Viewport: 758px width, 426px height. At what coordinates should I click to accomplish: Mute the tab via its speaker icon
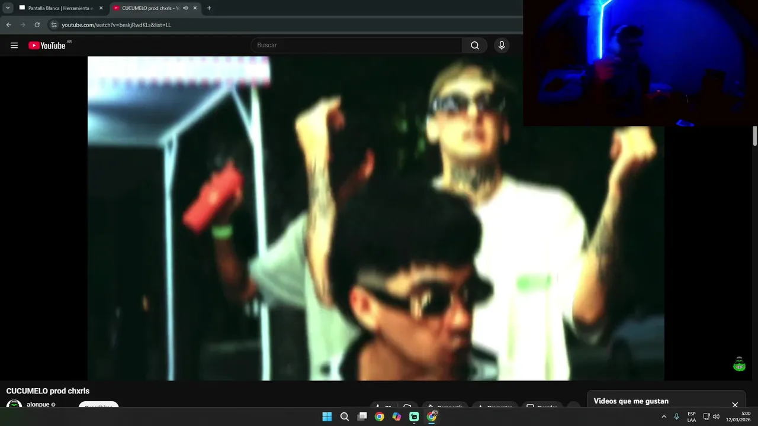pos(185,8)
